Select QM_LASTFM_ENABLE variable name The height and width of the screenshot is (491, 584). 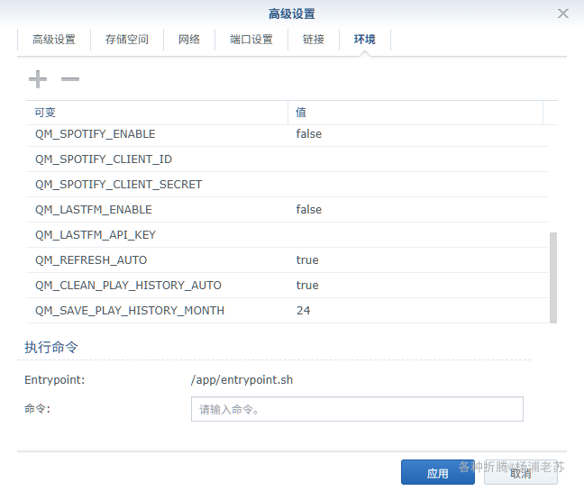click(94, 210)
